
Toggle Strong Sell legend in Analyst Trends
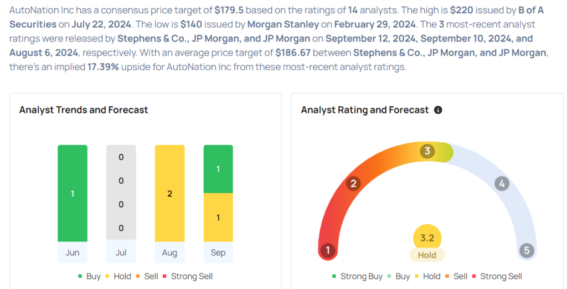(x=187, y=276)
